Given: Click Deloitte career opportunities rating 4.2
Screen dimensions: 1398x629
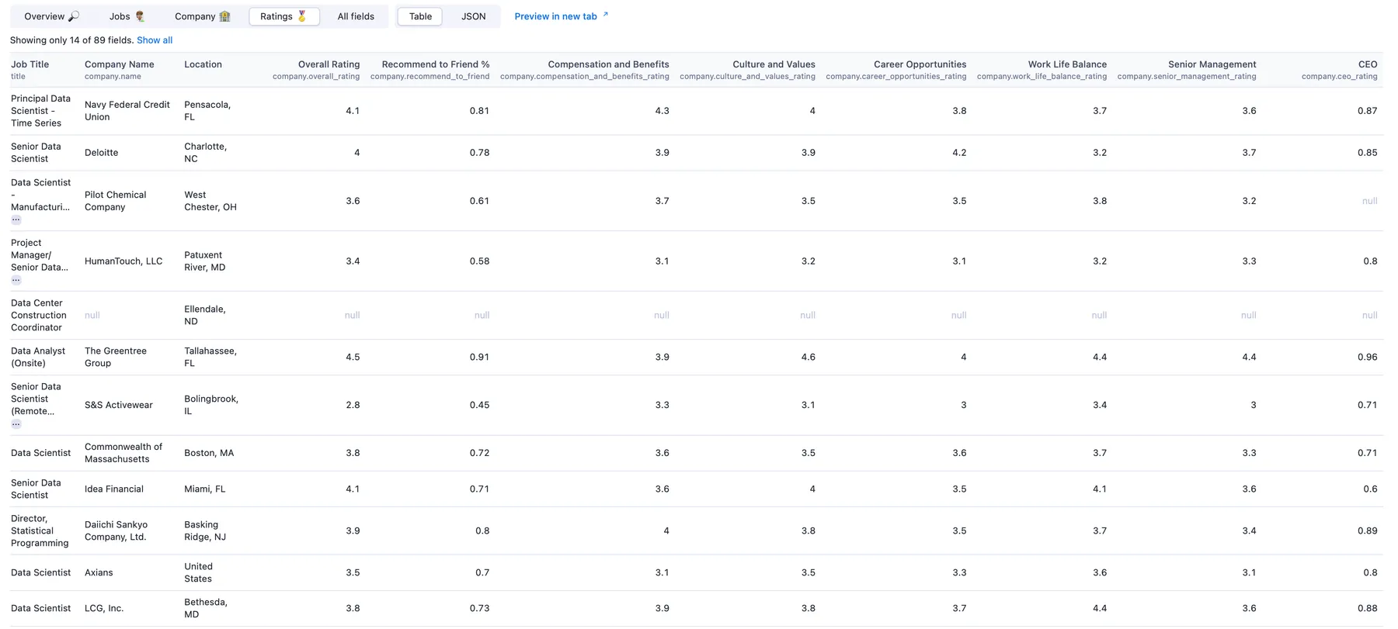Looking at the screenshot, I should (x=959, y=153).
